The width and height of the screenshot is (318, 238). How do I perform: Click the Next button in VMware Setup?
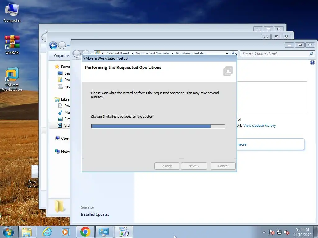pos(194,166)
